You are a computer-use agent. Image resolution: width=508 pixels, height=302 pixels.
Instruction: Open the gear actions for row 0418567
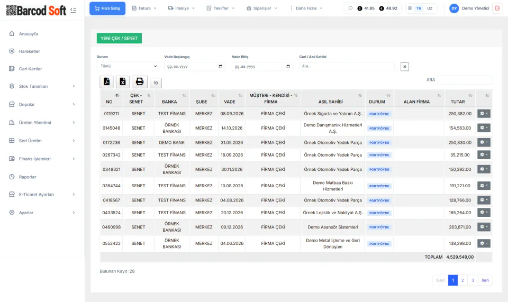click(x=484, y=200)
